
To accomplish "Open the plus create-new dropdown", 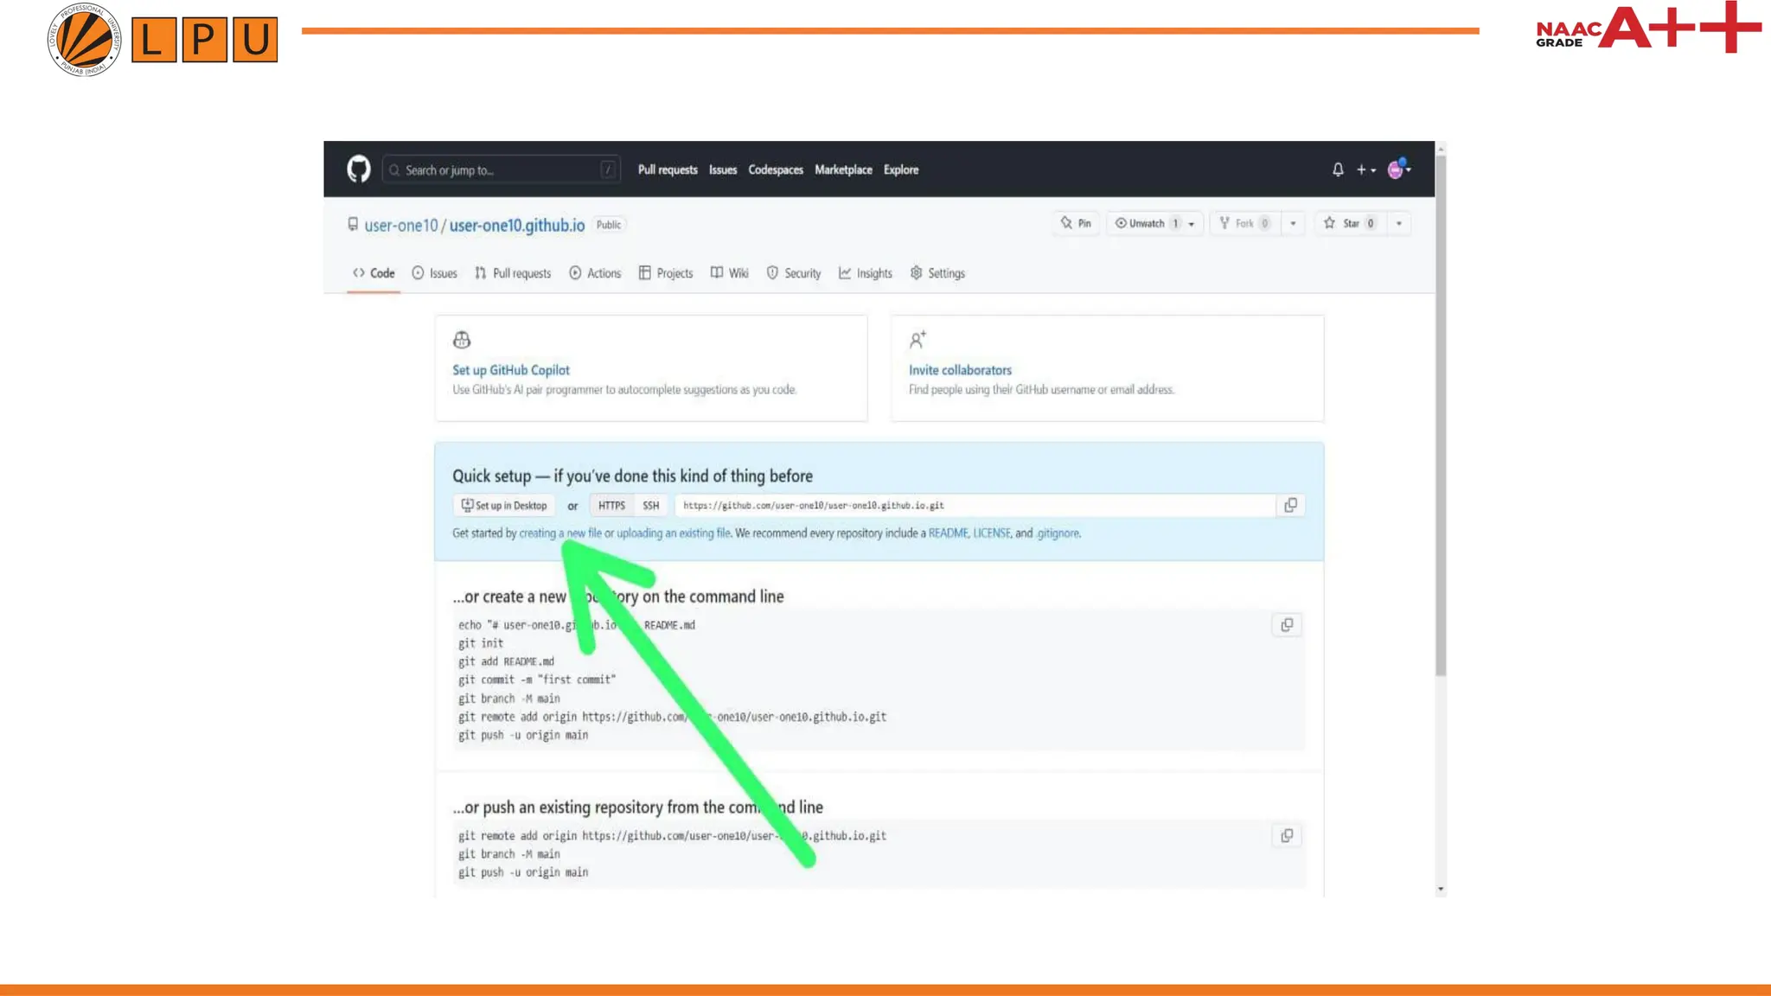I will (x=1365, y=169).
